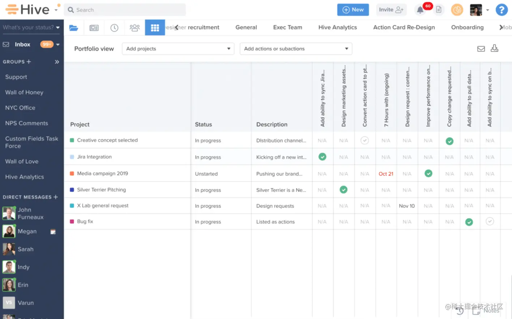Screen dimensions: 512x319
Task: Email the portfolio via envelope icon
Action: (481, 49)
